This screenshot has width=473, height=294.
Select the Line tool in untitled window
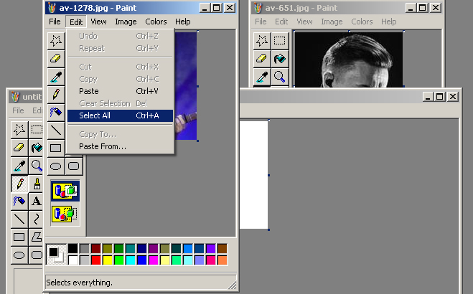[x=19, y=219]
